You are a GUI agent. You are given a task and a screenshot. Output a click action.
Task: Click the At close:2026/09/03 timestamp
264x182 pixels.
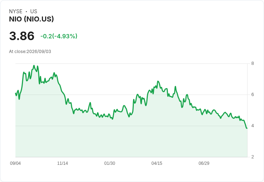pos(30,52)
